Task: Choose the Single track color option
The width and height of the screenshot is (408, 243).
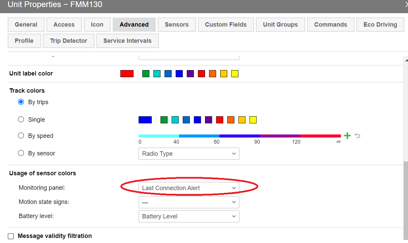Action: click(21, 119)
